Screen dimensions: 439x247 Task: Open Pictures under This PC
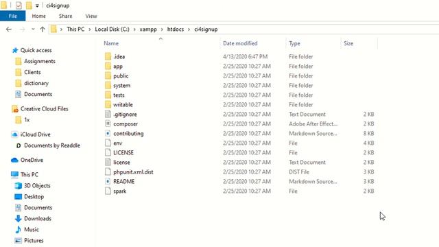point(34,241)
